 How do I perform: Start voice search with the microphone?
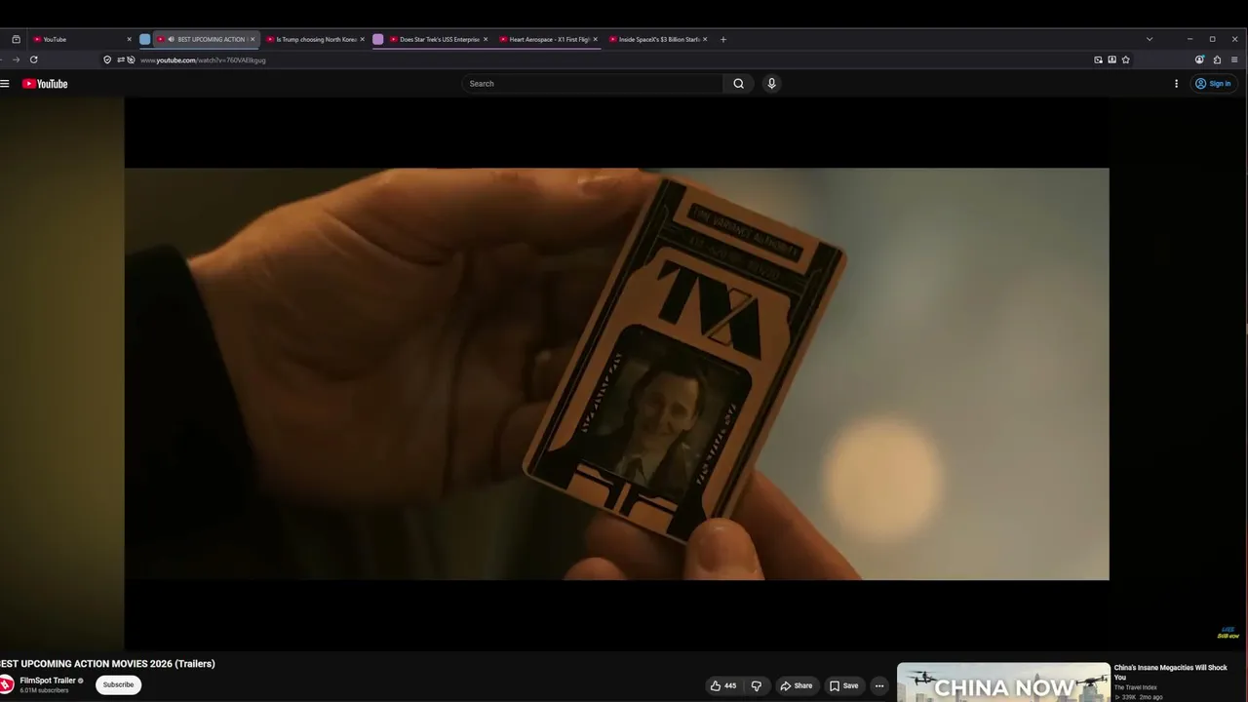coord(771,84)
